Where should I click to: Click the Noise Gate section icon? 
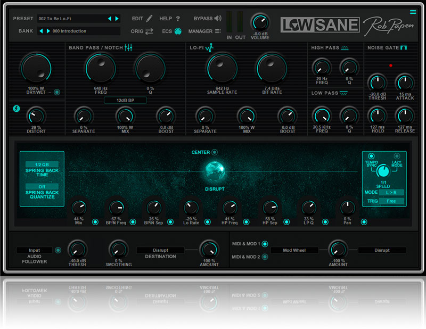pyautogui.click(x=404, y=48)
